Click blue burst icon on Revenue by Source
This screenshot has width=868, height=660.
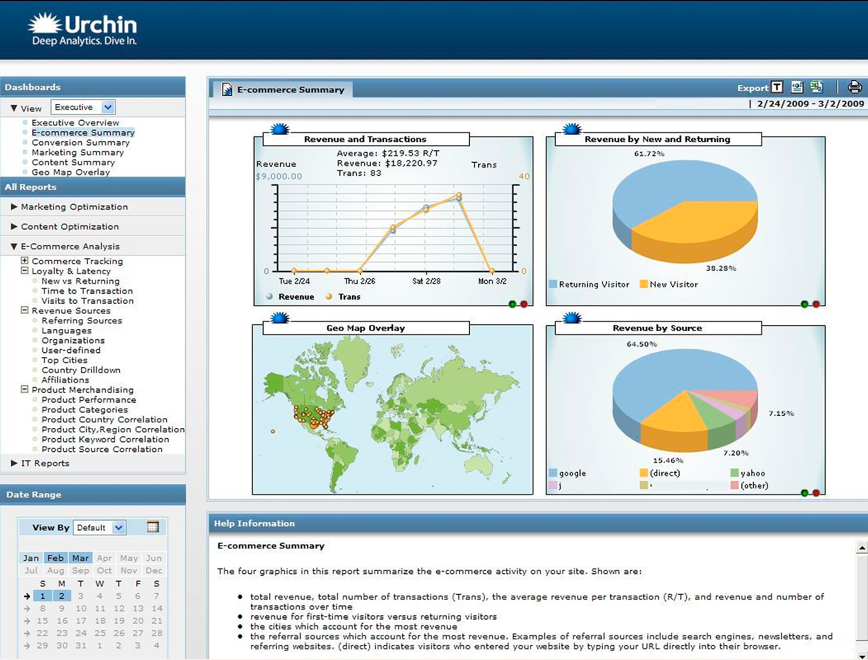pyautogui.click(x=572, y=318)
